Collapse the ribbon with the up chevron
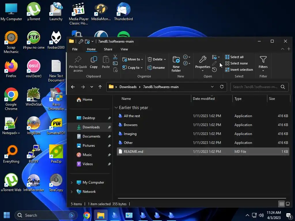Viewport: 295px width, 221px height. [x=283, y=49]
